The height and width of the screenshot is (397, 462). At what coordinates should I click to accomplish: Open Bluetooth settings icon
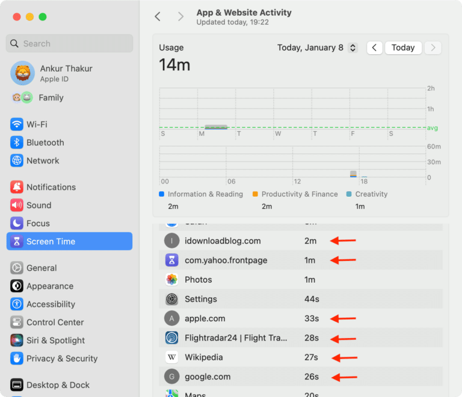[x=17, y=143]
